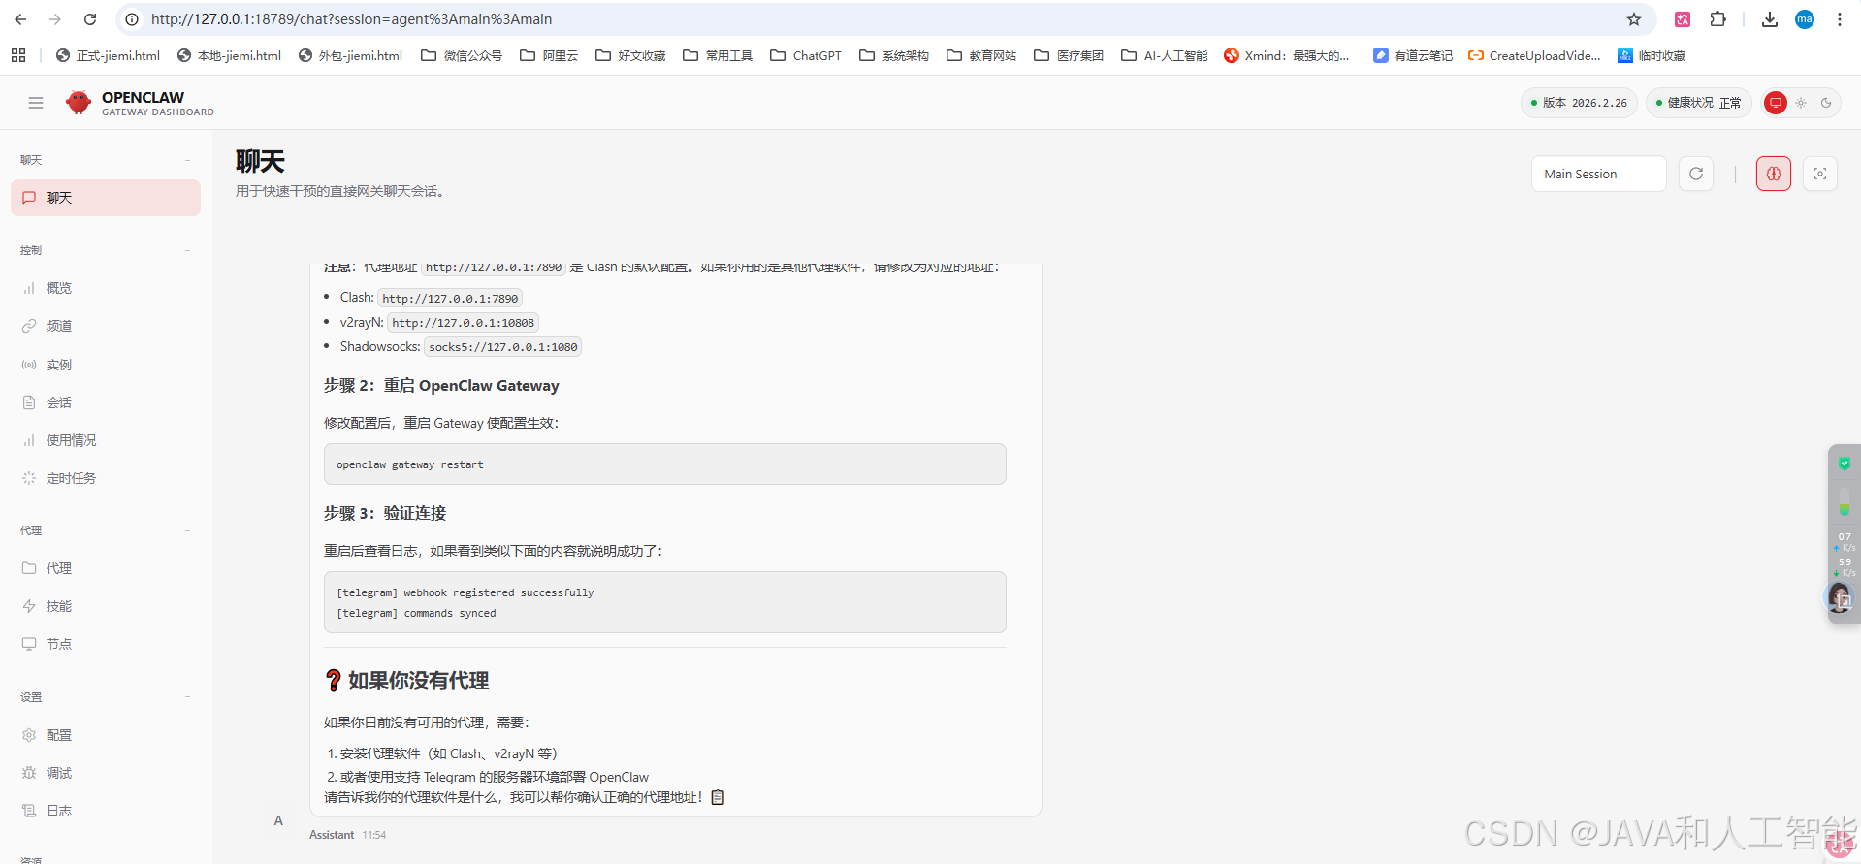
Task: Open the ChatGPT bookmark folder
Action: click(806, 55)
